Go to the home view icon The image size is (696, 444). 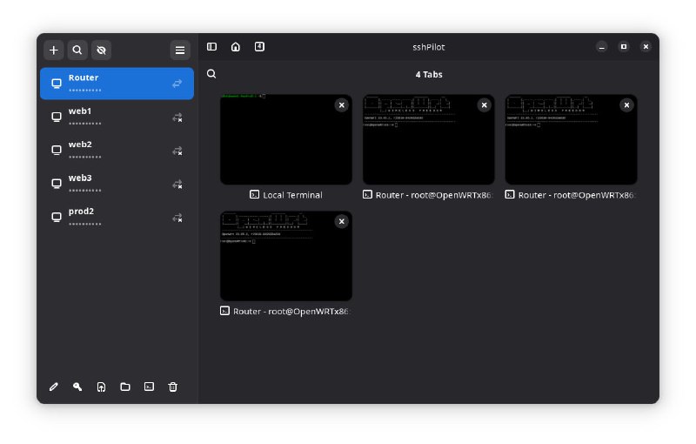(x=236, y=47)
